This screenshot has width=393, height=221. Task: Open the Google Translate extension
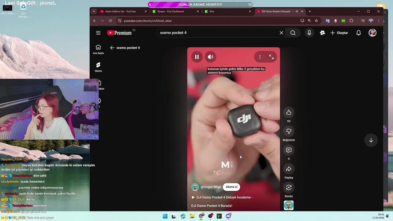coord(328,21)
